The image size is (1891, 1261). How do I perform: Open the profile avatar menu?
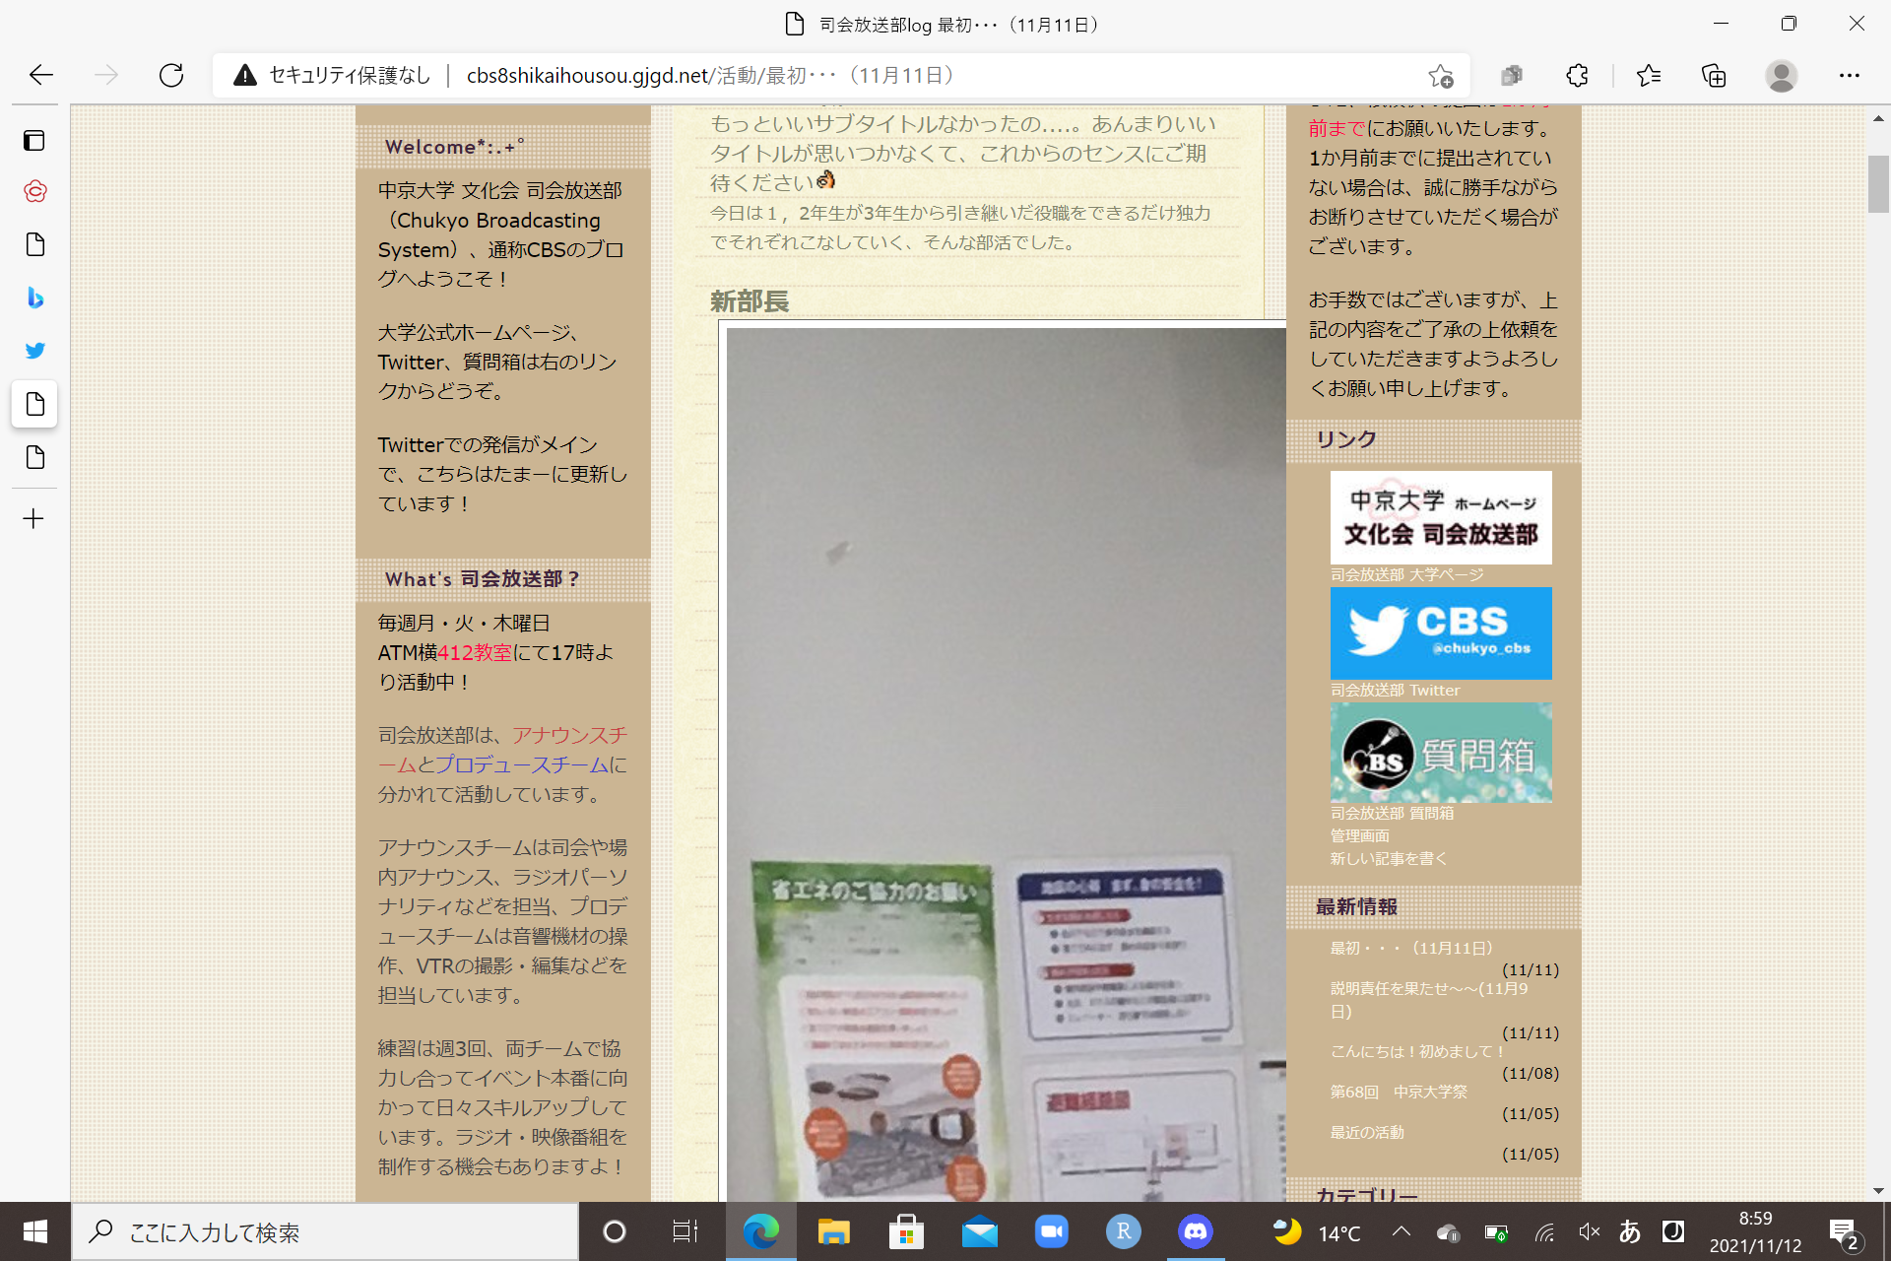[1781, 76]
